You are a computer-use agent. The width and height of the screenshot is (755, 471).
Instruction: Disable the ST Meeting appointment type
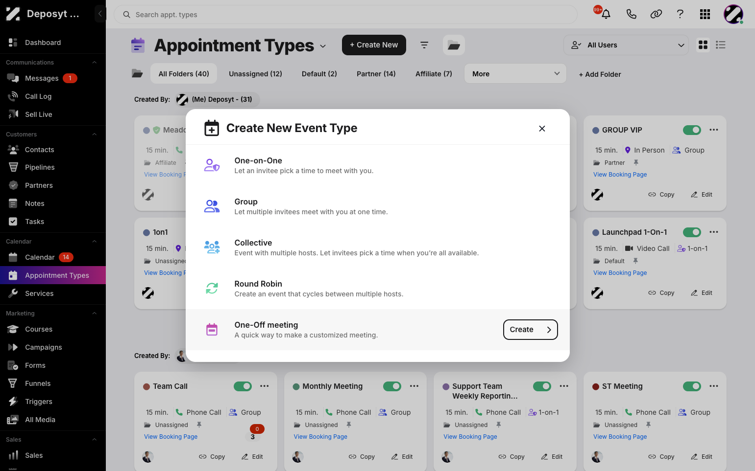tap(692, 386)
